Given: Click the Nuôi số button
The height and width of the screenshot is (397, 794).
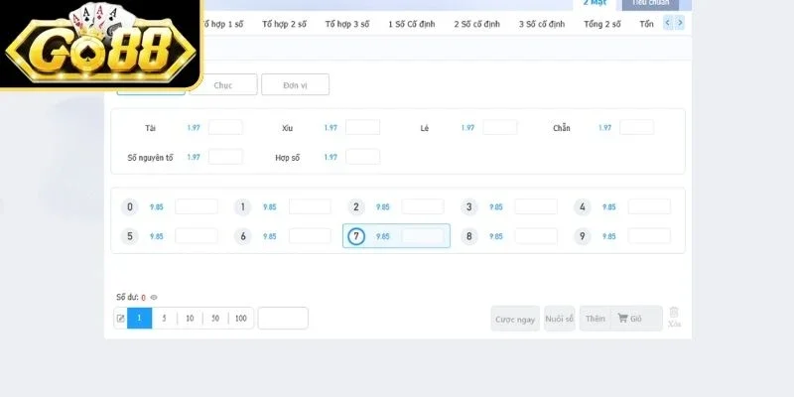Looking at the screenshot, I should (x=560, y=319).
